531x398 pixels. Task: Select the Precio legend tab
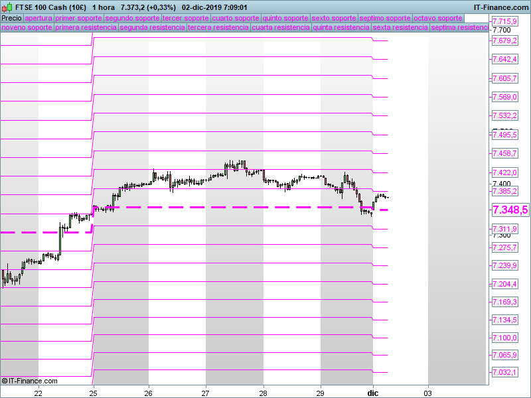click(11, 19)
